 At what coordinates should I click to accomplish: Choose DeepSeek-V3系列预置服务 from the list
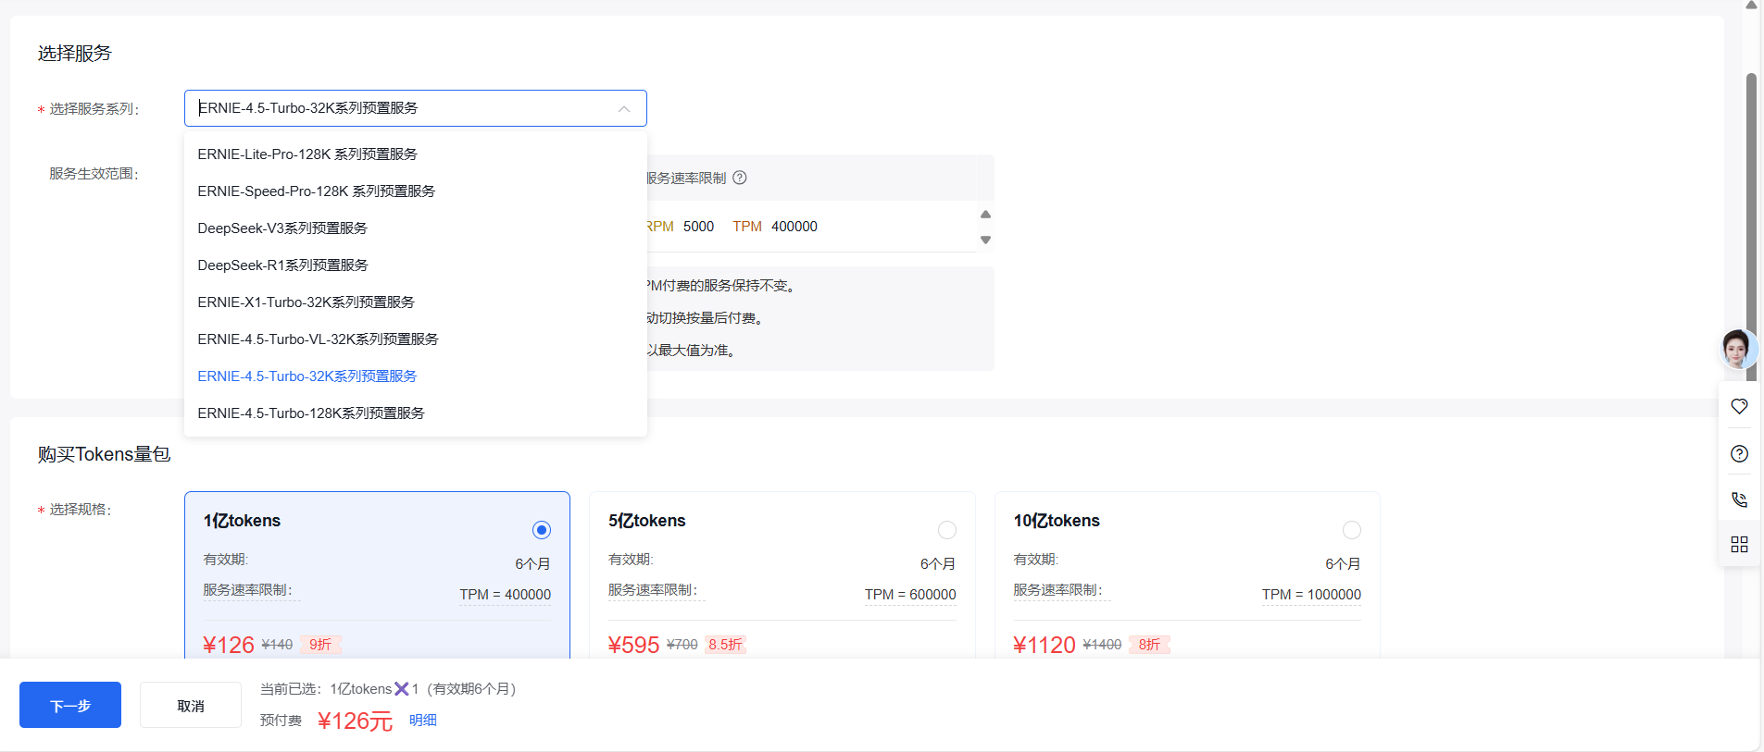282,228
